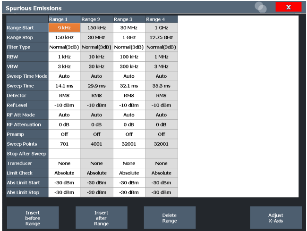Select the Range 2 column header

click(x=97, y=19)
